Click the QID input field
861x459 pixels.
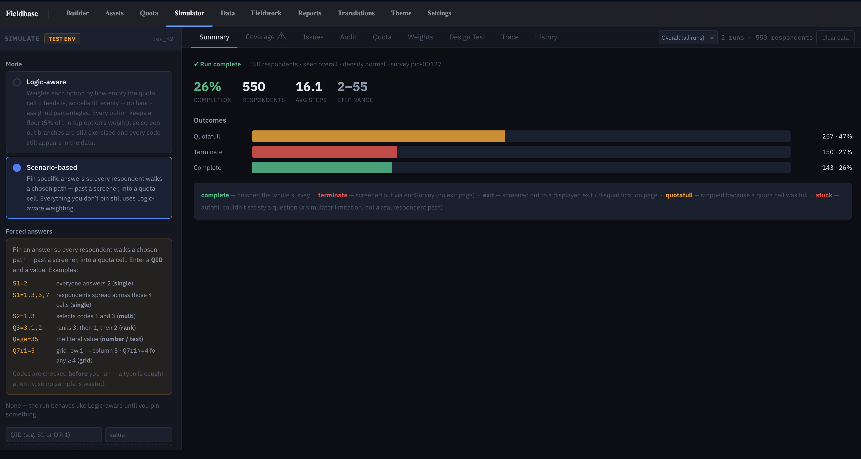click(x=54, y=435)
